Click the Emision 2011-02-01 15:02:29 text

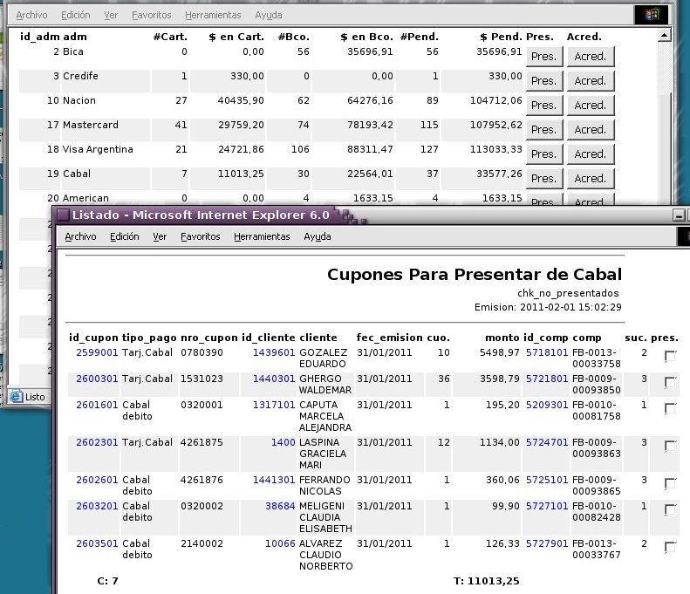pos(548,307)
